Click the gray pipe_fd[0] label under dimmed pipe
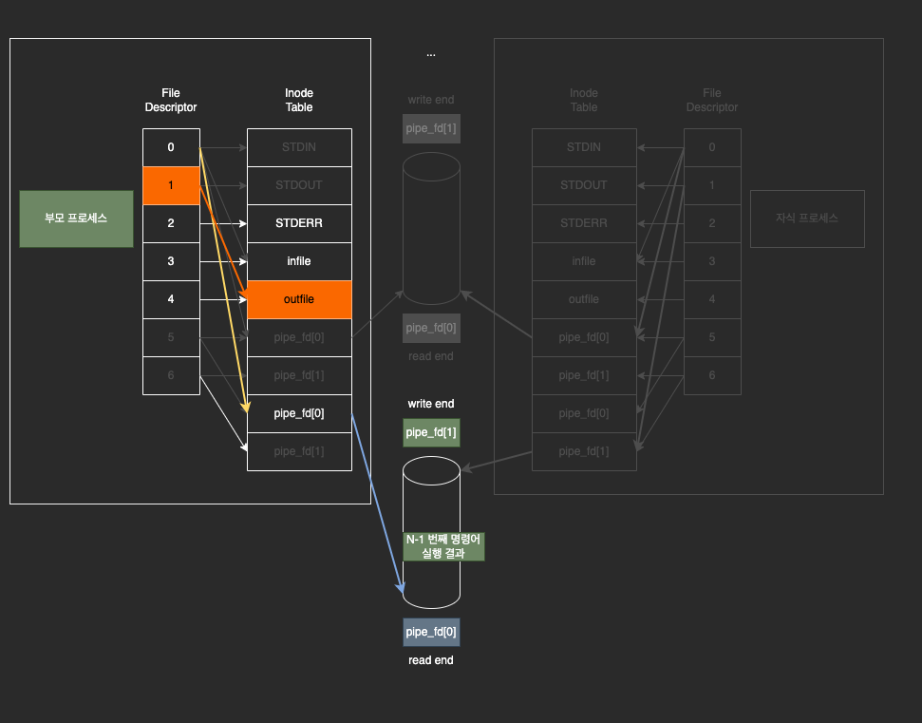The width and height of the screenshot is (922, 723). coord(431,328)
